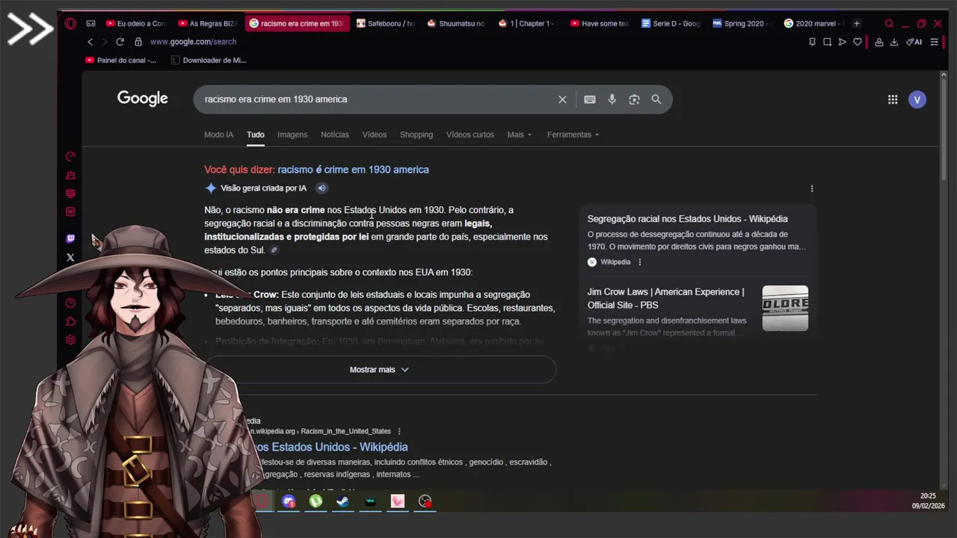Expand AI overview with Mostrar mais
Viewport: 957px width, 538px height.
tap(380, 370)
